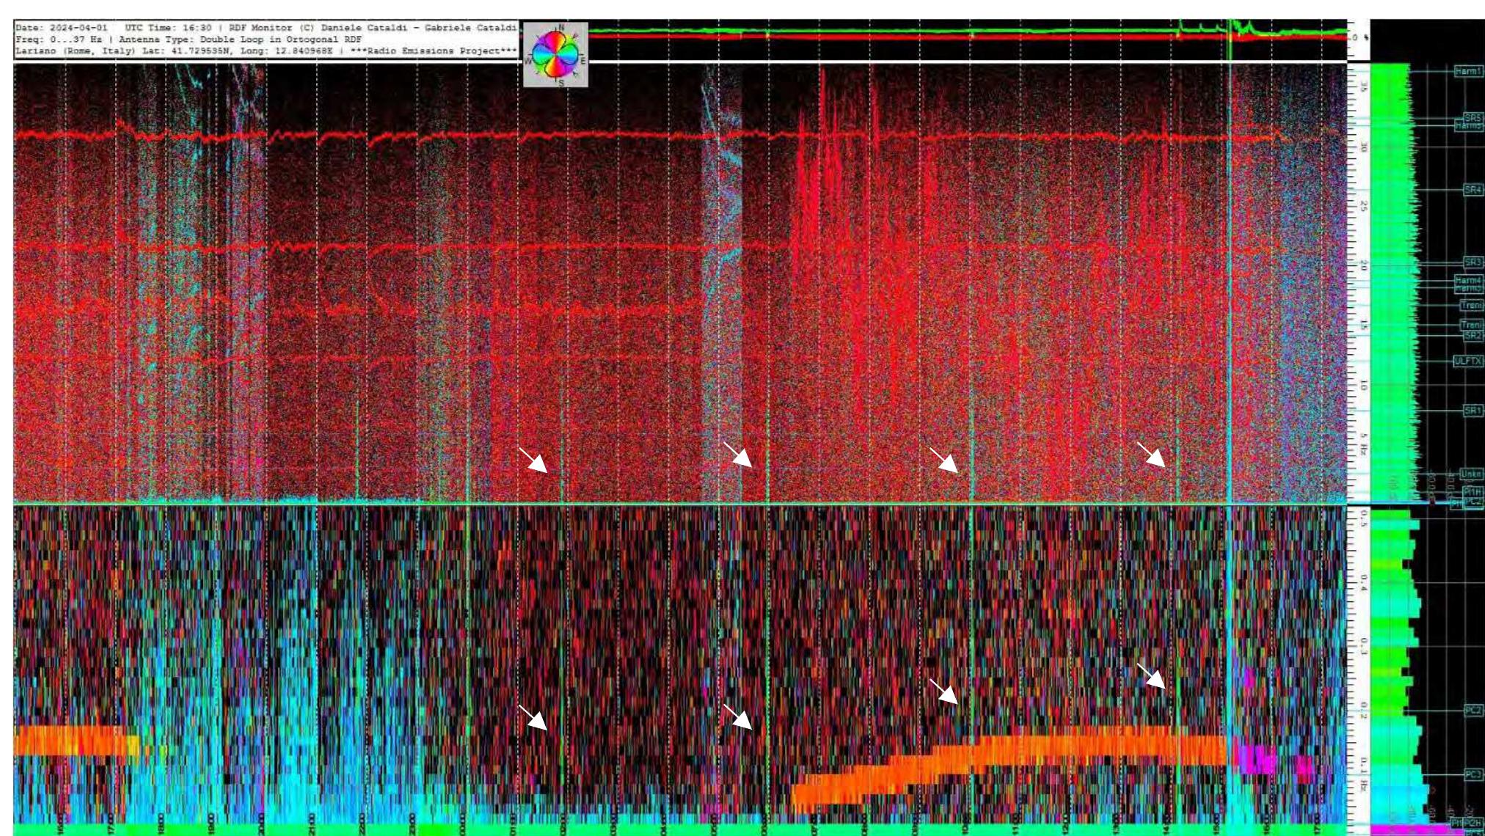Click the ULFTX marker label
1485x836 pixels.
[x=1468, y=361]
